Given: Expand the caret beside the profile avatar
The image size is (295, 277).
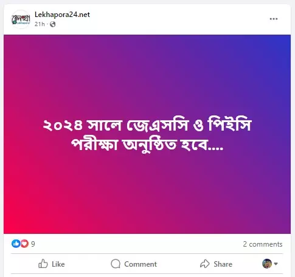Looking at the screenshot, I should (x=276, y=264).
